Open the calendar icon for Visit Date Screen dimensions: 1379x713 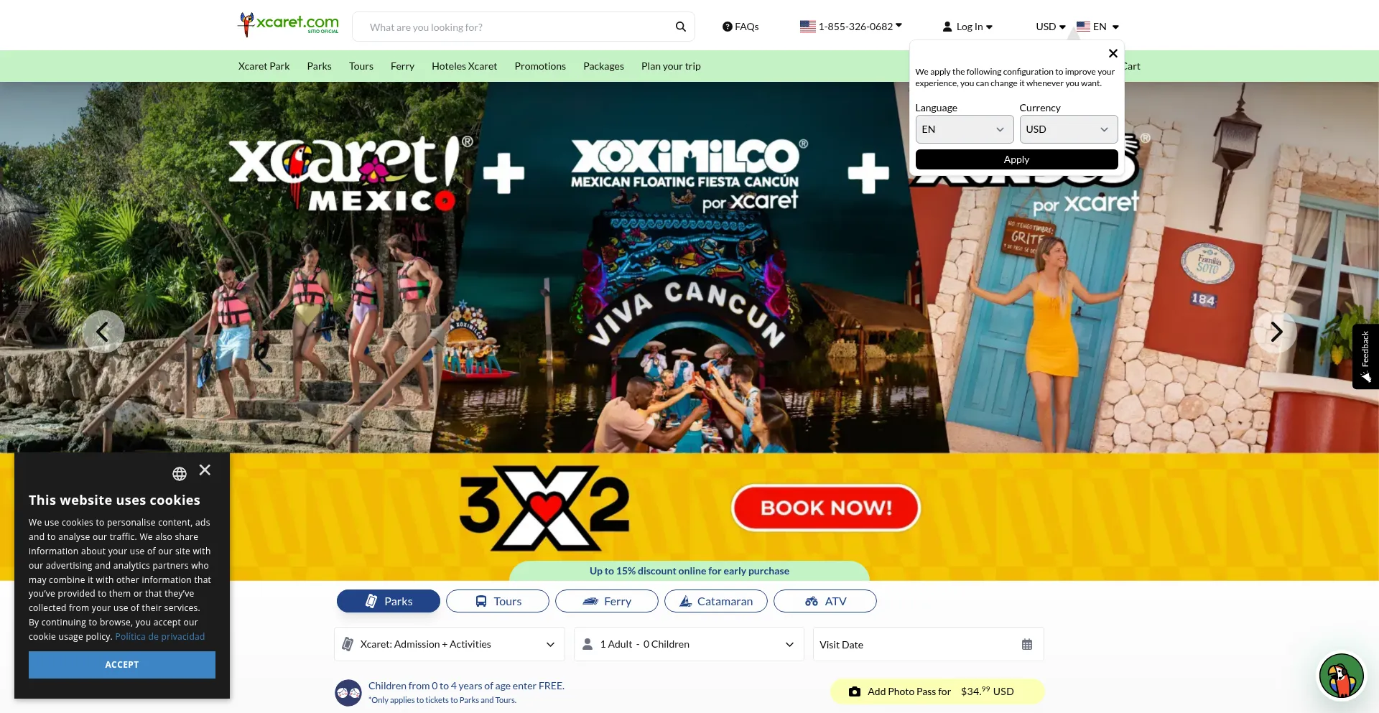pyautogui.click(x=1027, y=645)
